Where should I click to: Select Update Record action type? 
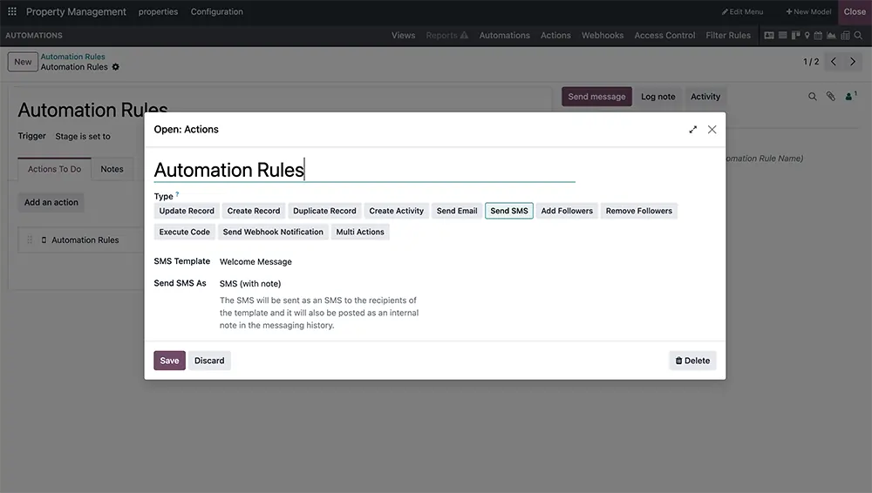point(187,211)
